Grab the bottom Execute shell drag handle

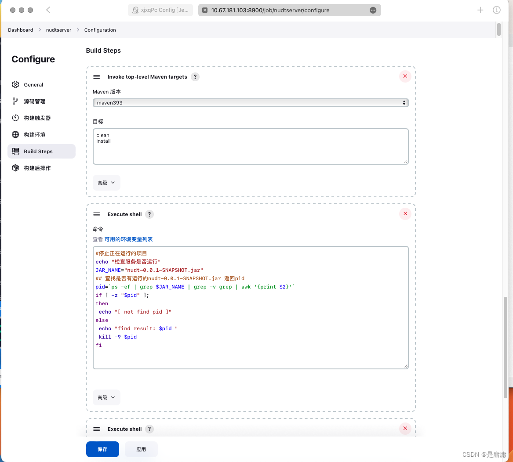[x=97, y=429]
